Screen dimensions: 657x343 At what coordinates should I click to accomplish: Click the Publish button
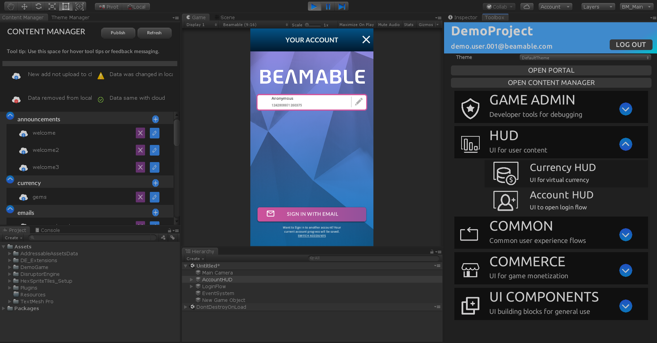point(118,33)
